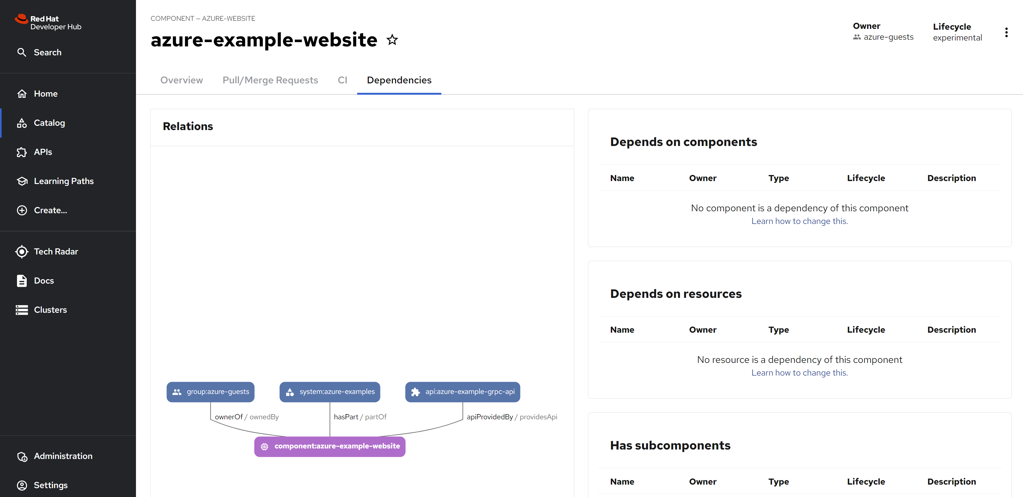Screen dimensions: 1023x497
Task: Open the three-dot entity options menu
Action: click(1006, 33)
